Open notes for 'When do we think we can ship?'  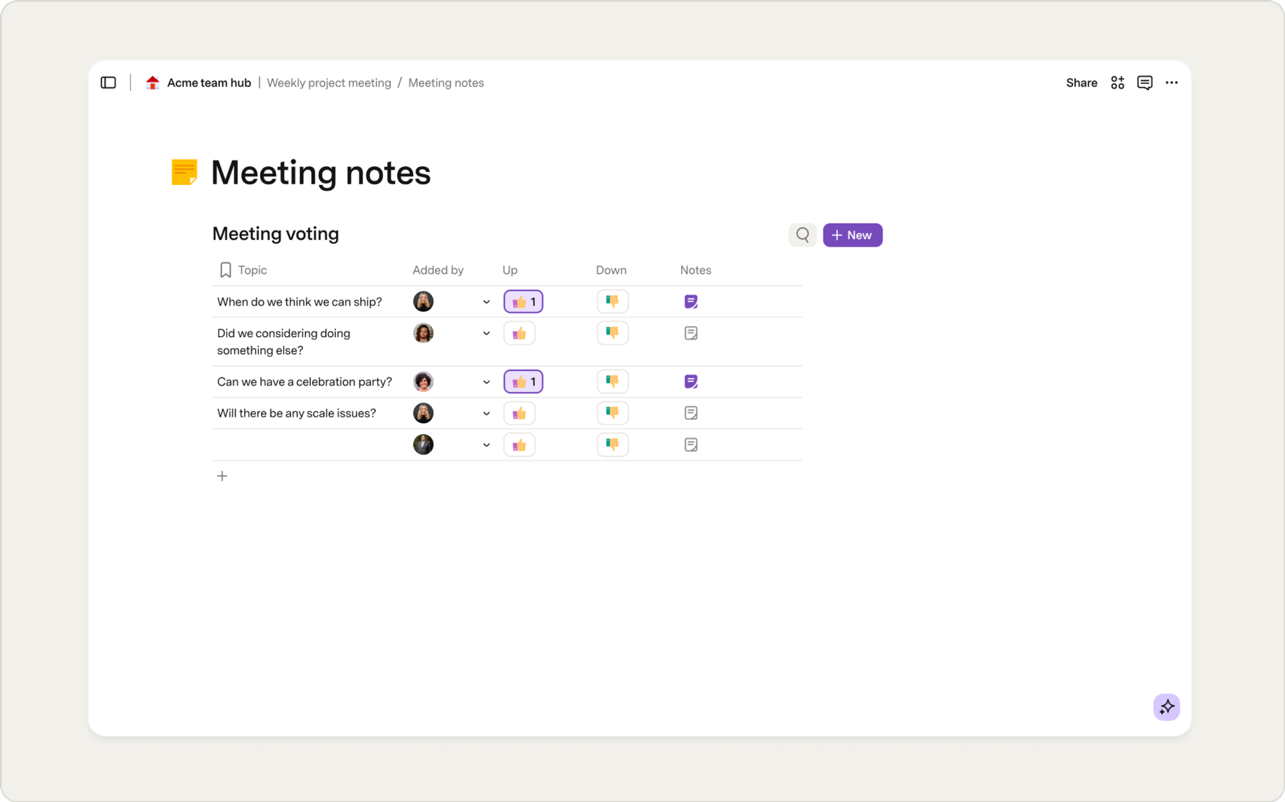[691, 302]
